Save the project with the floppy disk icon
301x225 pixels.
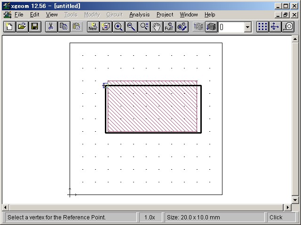pos(35,27)
